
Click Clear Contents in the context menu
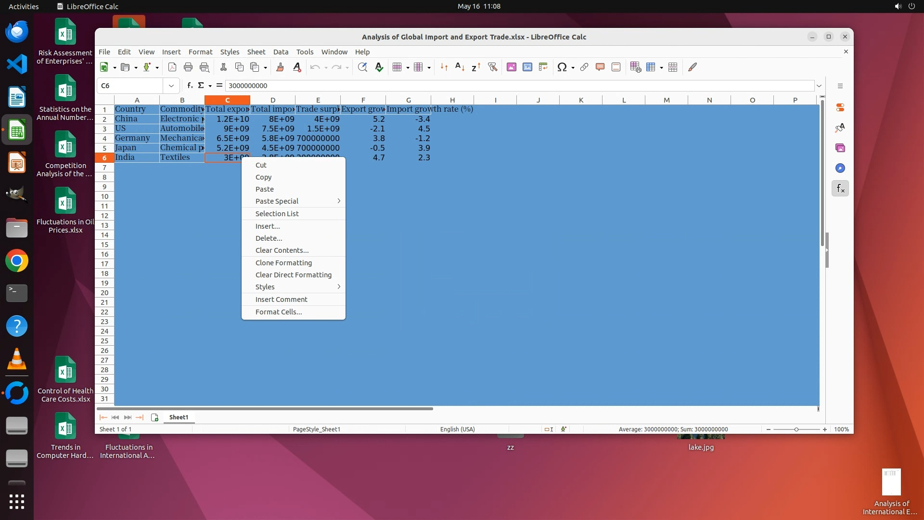(282, 250)
